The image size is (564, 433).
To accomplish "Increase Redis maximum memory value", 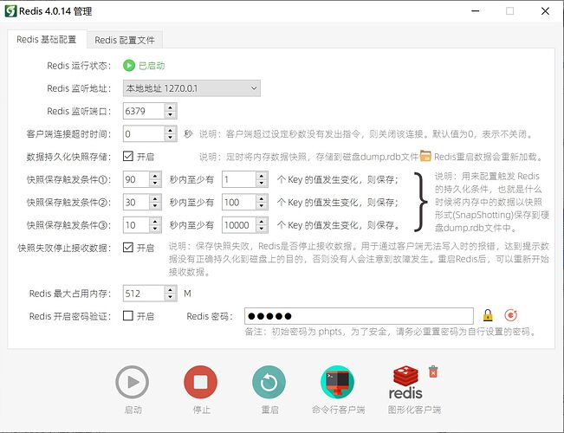I will point(171,289).
